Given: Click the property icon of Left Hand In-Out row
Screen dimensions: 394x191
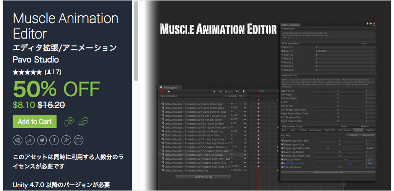Looking at the screenshot, I should (x=162, y=135).
